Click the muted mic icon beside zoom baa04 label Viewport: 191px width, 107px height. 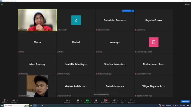click(58, 30)
